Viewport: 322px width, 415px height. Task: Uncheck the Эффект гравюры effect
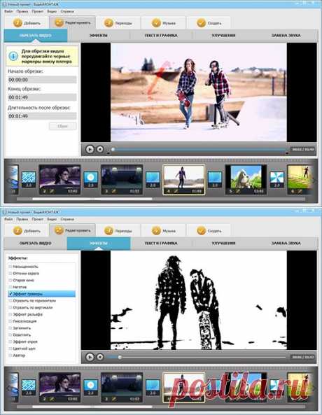[x=10, y=294]
